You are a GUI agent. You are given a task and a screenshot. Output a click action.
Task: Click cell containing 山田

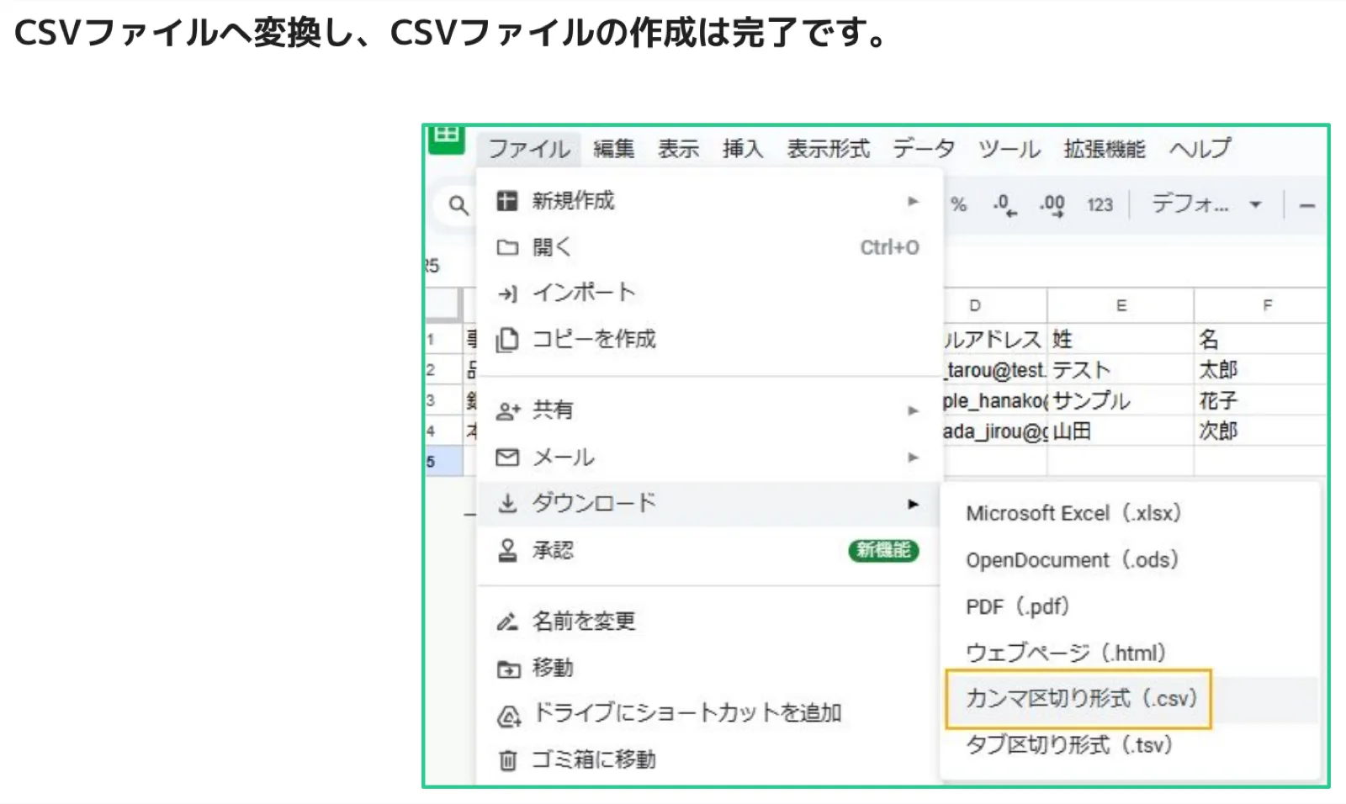point(1121,431)
